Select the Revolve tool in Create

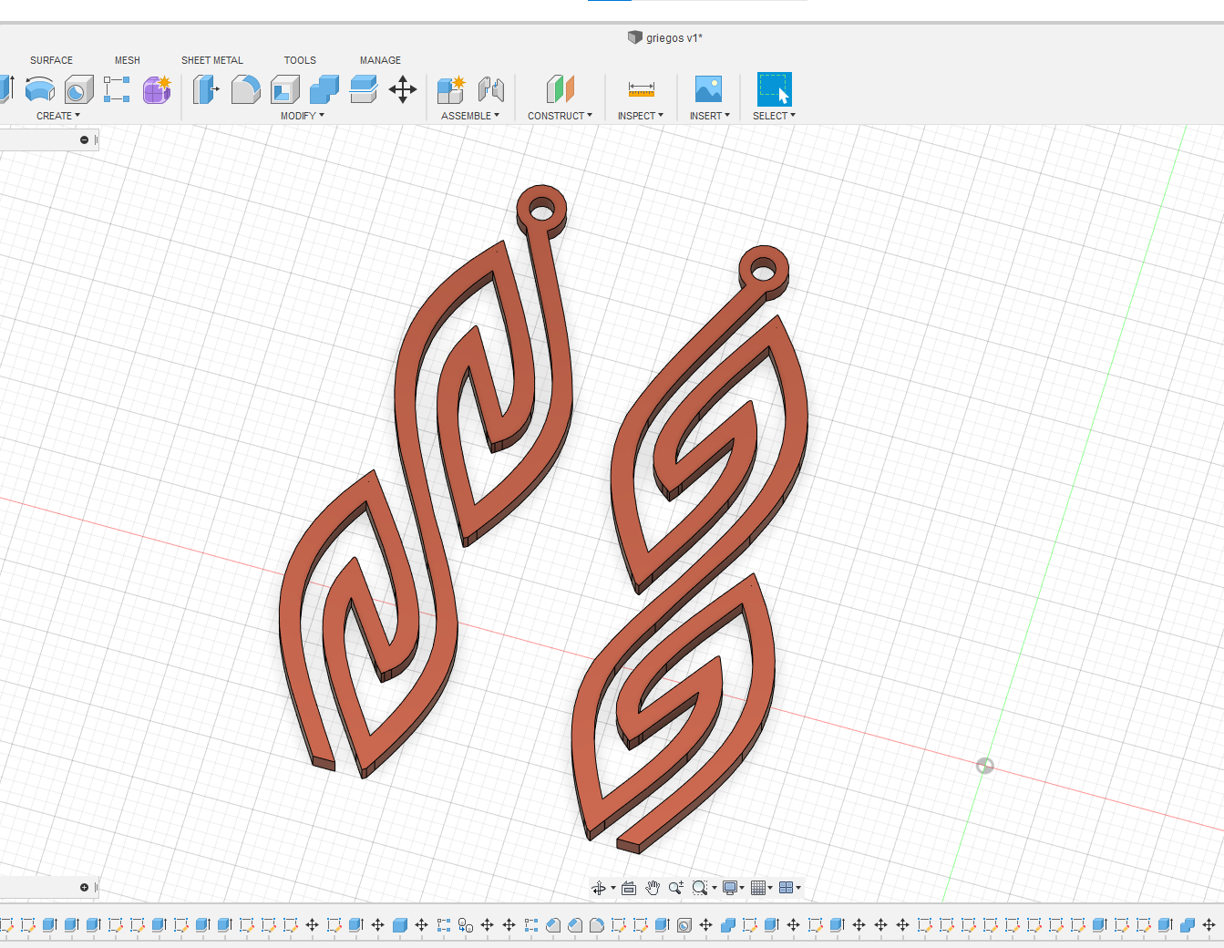click(40, 89)
